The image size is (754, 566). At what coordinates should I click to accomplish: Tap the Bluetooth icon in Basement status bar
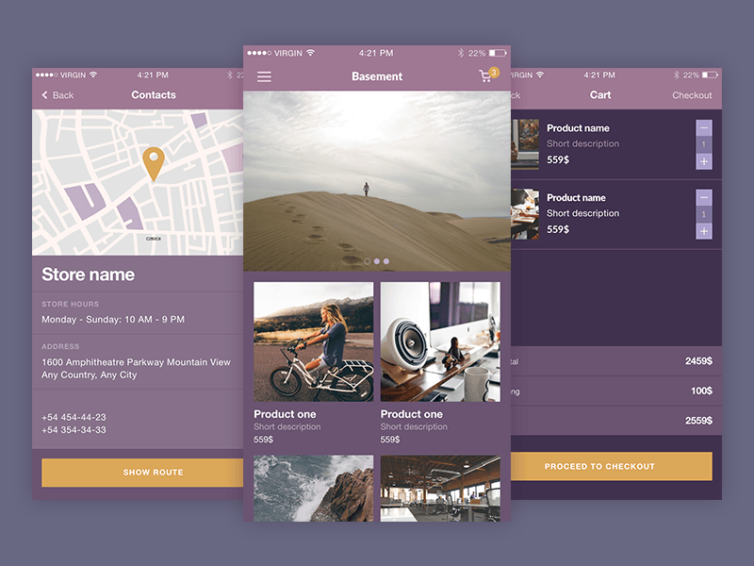[462, 53]
